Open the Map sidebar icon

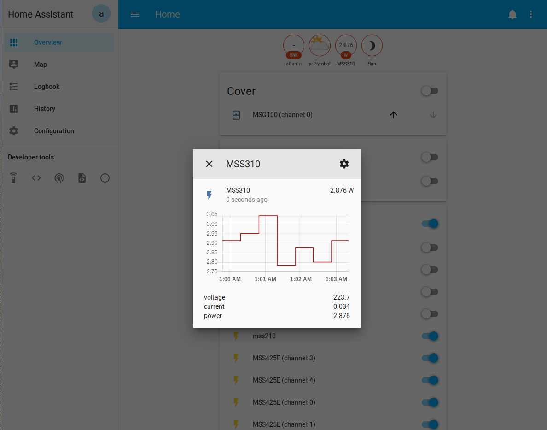tap(14, 64)
